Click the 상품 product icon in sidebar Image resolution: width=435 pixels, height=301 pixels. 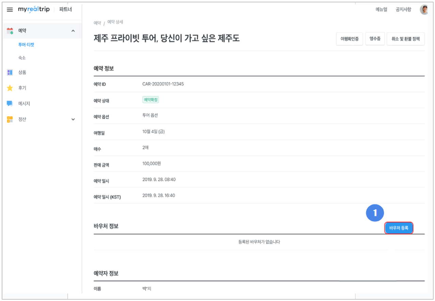click(x=10, y=72)
